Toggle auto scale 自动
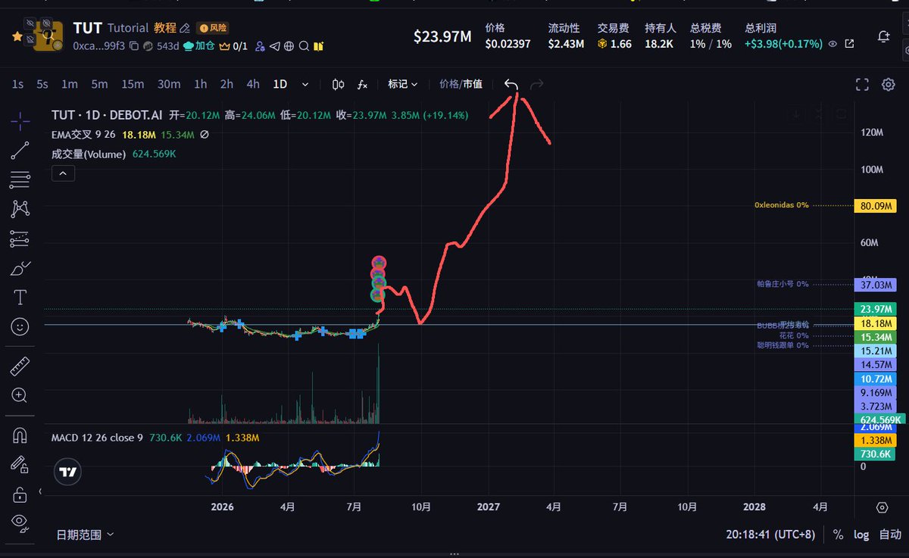 (890, 535)
